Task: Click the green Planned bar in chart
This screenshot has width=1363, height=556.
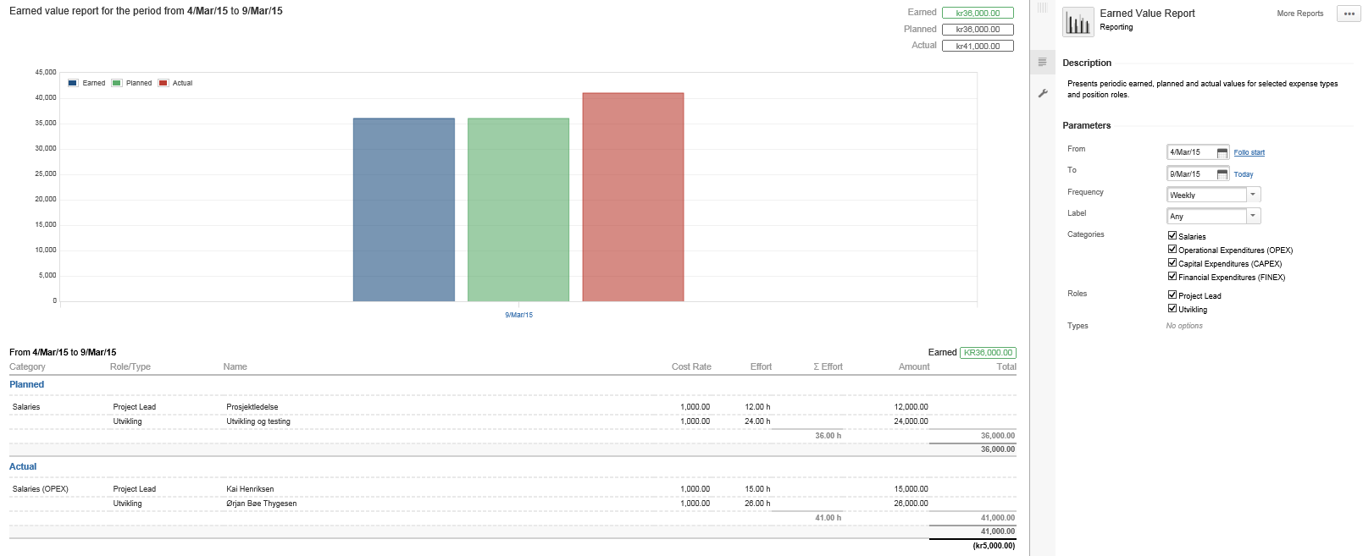Action: coord(518,210)
